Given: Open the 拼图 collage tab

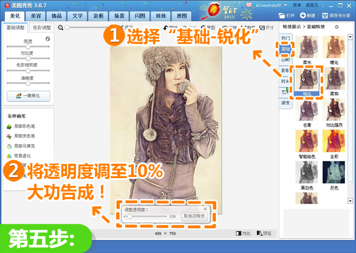Looking at the screenshot, I should tap(182, 16).
